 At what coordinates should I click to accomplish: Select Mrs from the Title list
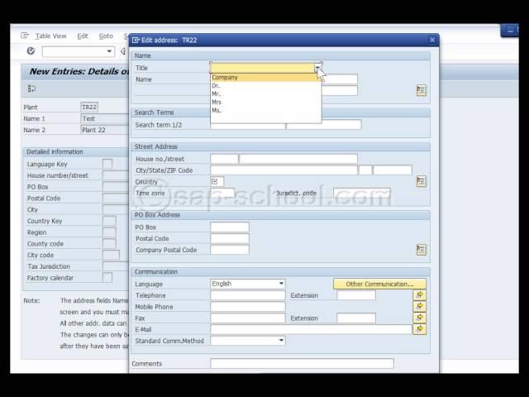point(266,102)
